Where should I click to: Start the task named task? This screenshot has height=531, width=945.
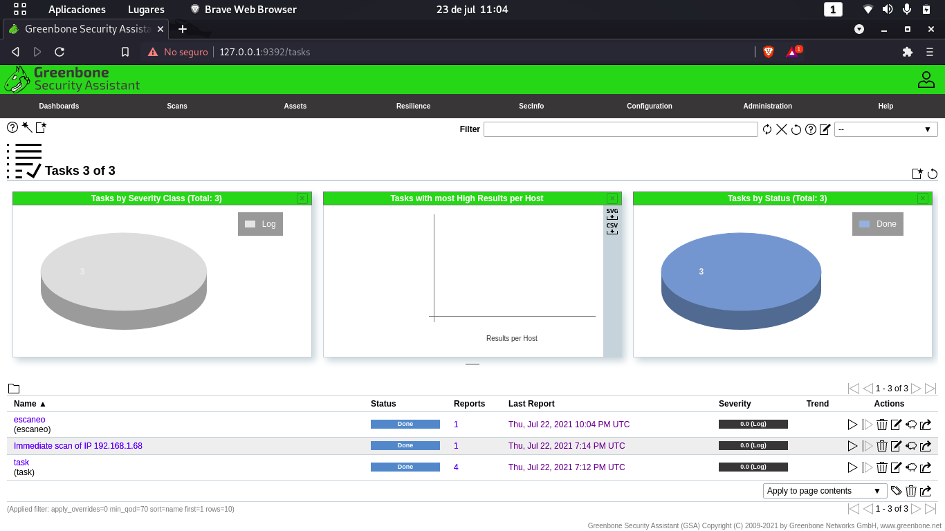coord(852,467)
